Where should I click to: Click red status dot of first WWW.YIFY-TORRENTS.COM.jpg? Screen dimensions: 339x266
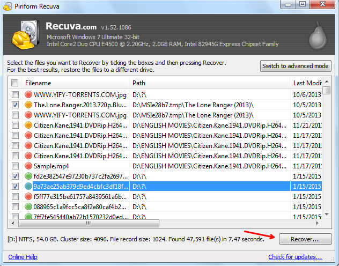pos(28,94)
